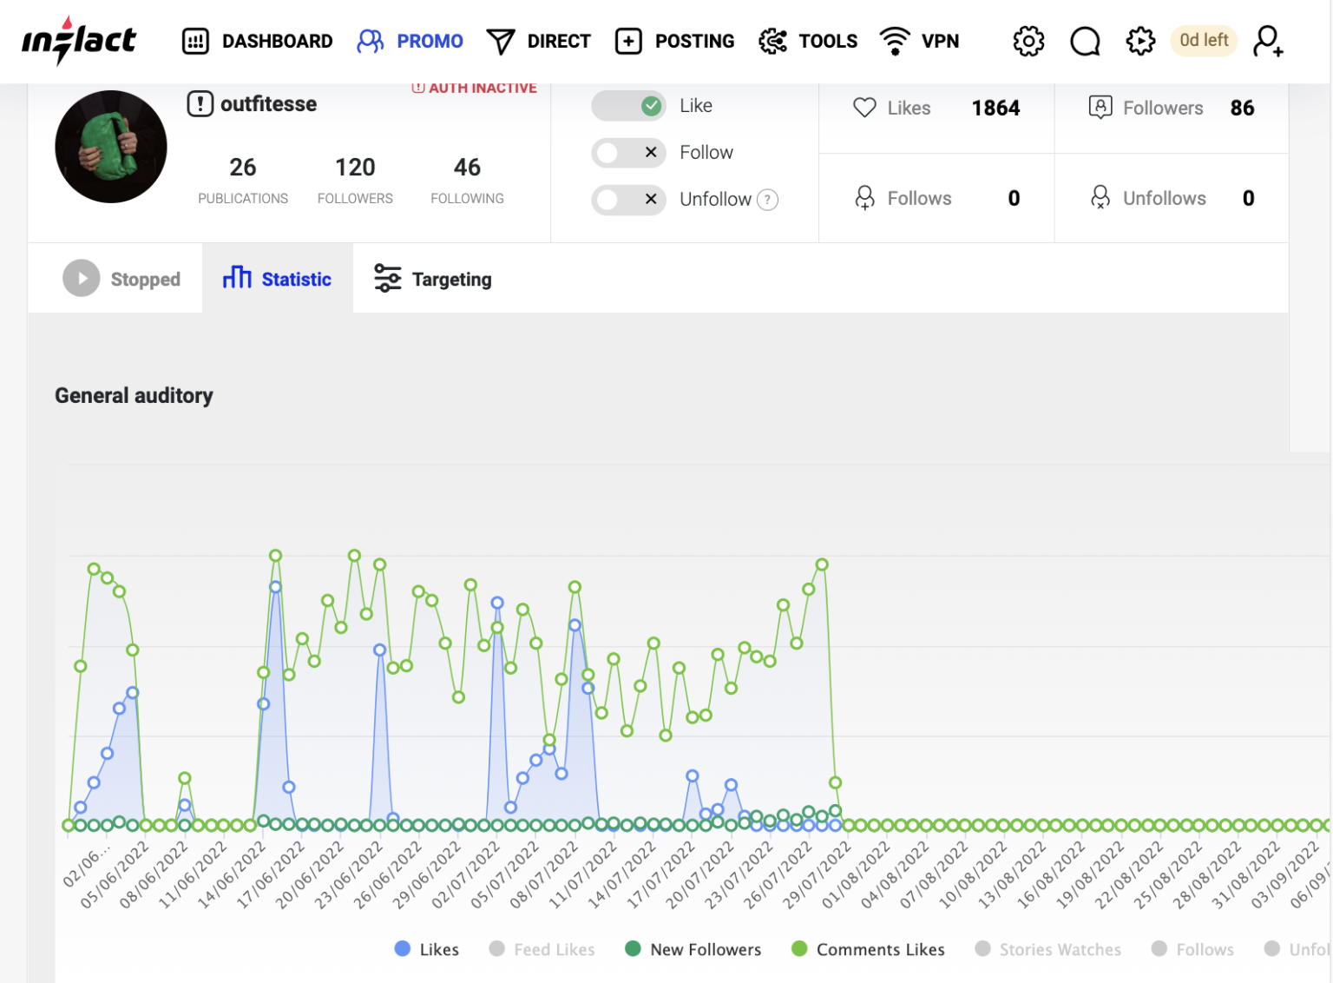This screenshot has height=983, width=1333.
Task: Open the chat bubble icon
Action: coord(1085,41)
